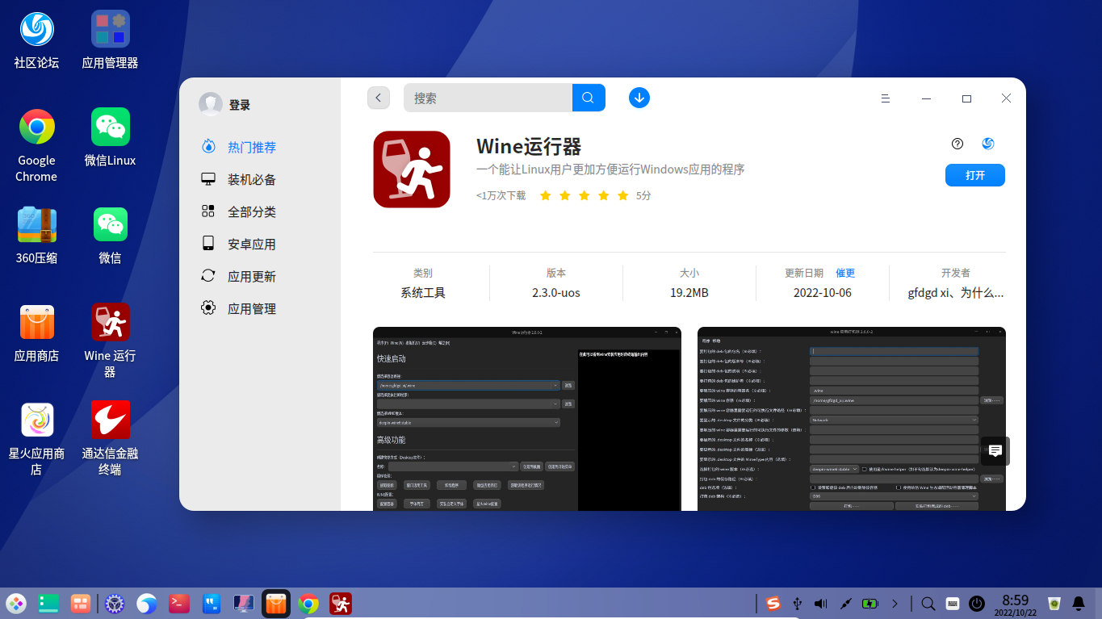Open the launcher in the taskbar
The width and height of the screenshot is (1102, 619).
point(16,603)
